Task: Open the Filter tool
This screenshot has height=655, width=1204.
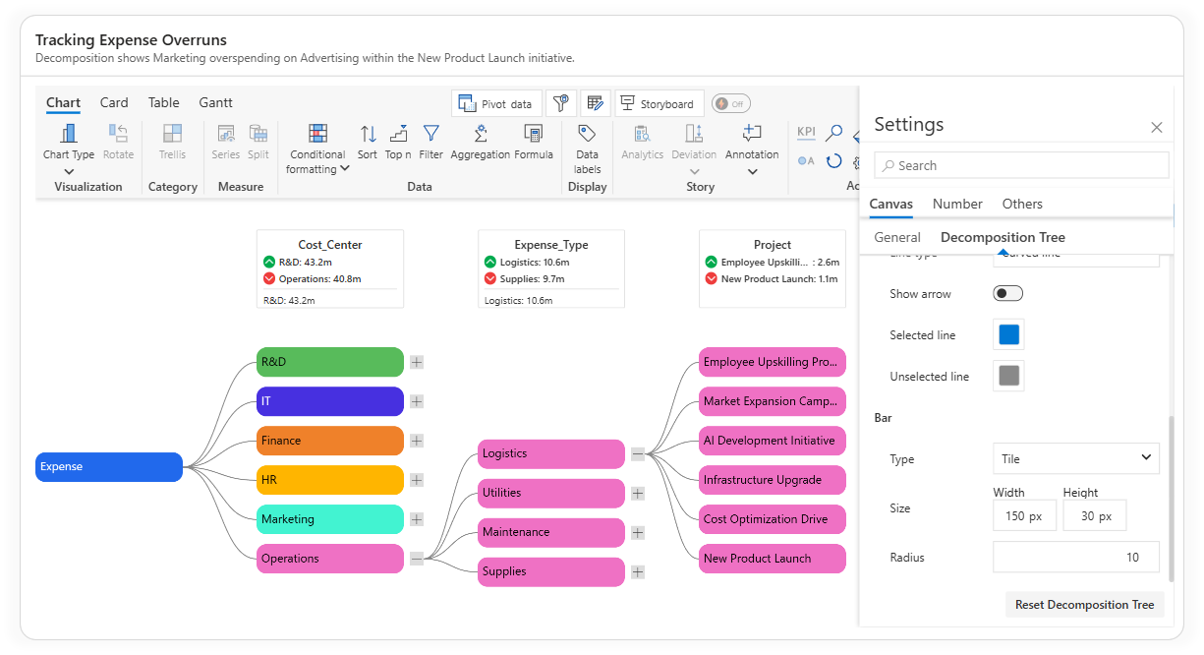Action: click(x=430, y=135)
